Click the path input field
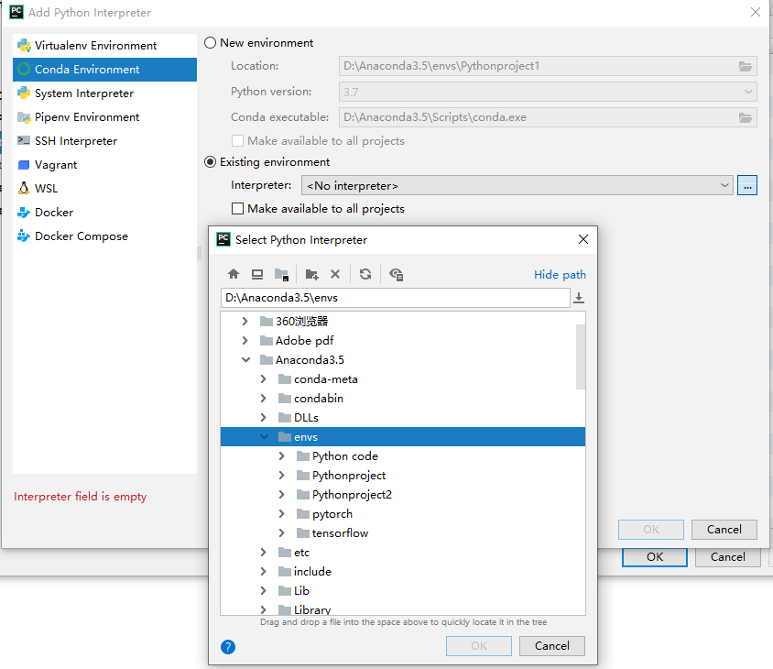773x669 pixels. [x=396, y=298]
